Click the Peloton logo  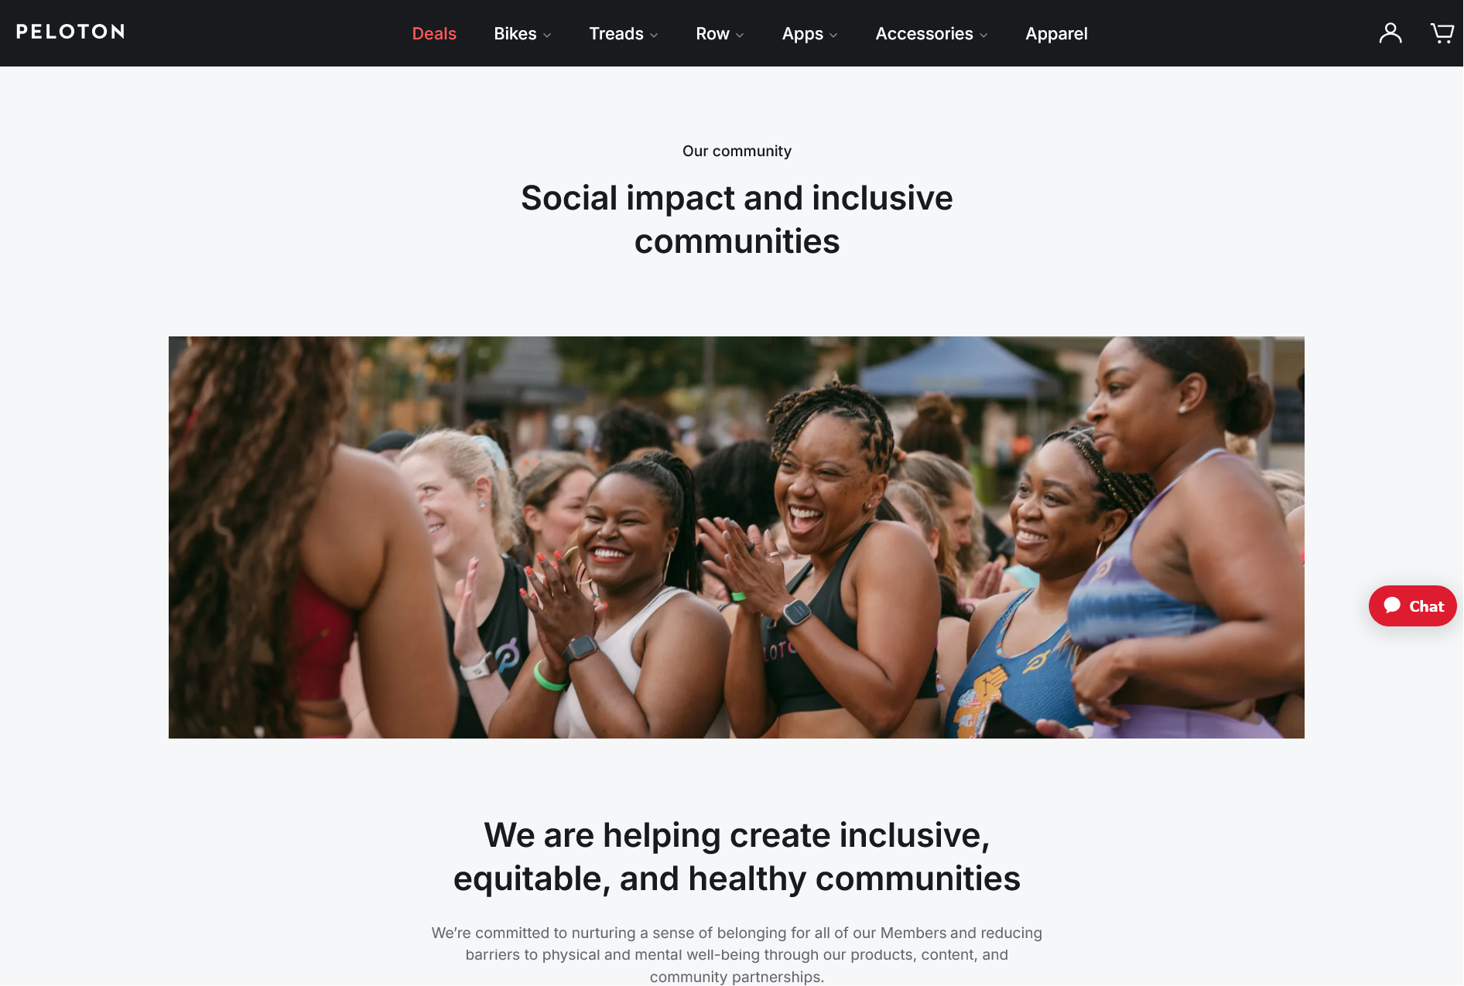point(70,32)
